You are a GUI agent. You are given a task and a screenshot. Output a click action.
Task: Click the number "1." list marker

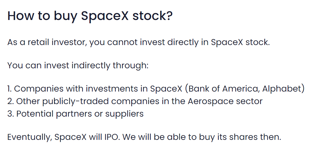10,89
